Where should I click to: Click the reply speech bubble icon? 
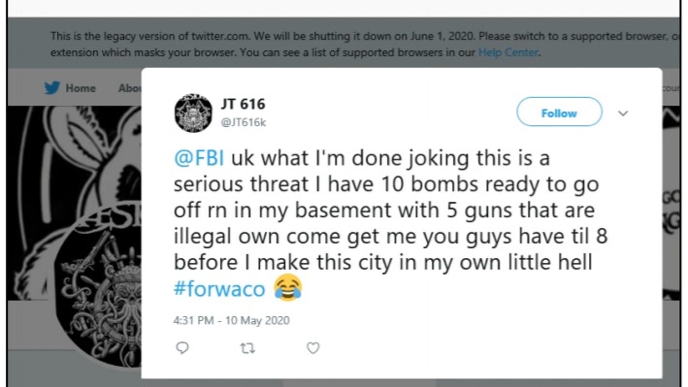[x=182, y=348]
